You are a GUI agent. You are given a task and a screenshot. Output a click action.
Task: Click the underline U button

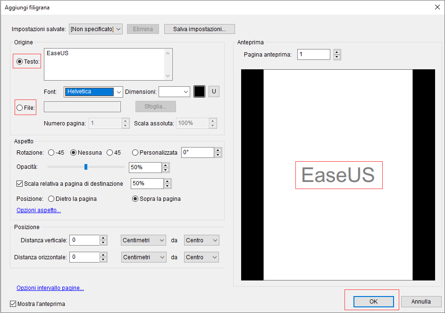pos(214,91)
